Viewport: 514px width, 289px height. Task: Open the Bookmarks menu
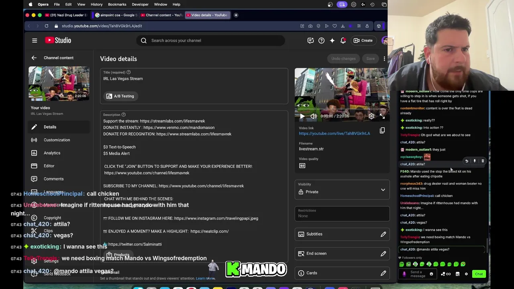pyautogui.click(x=117, y=4)
